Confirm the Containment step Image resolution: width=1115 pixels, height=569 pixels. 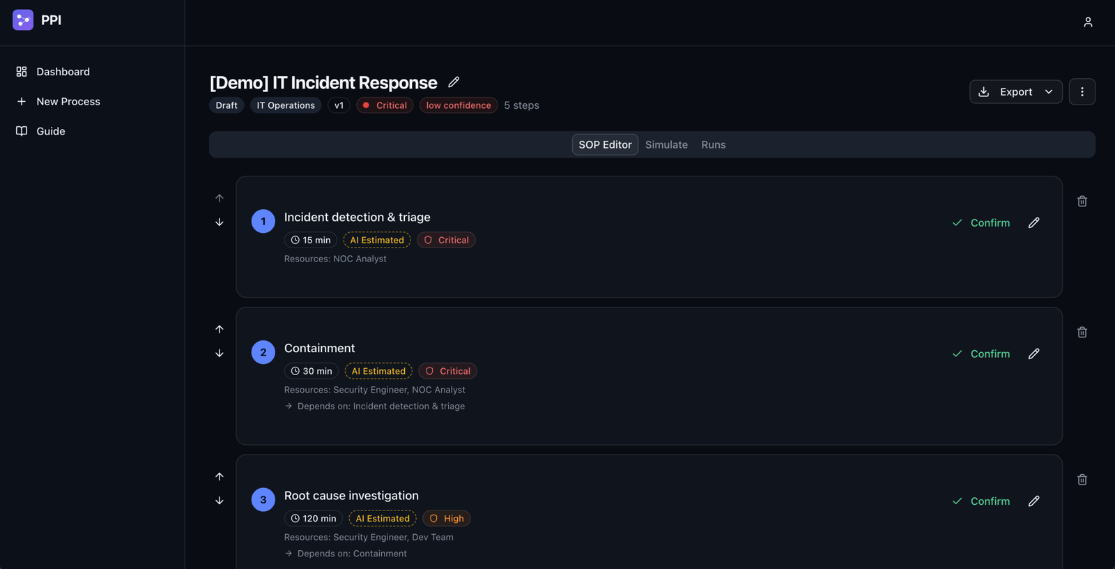(x=981, y=354)
